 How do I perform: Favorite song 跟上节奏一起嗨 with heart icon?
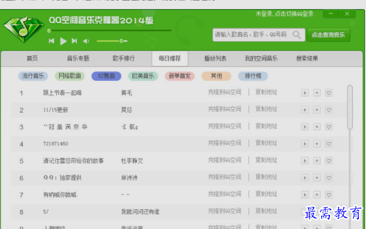(x=329, y=93)
